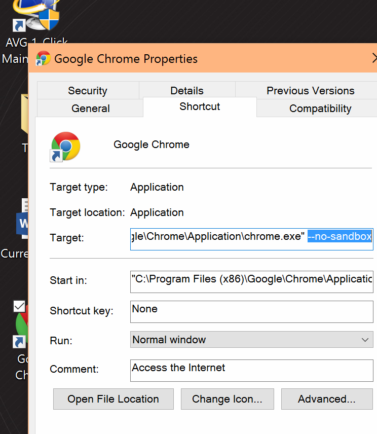Click the Target type Application value
377x434 pixels.
pyautogui.click(x=157, y=188)
